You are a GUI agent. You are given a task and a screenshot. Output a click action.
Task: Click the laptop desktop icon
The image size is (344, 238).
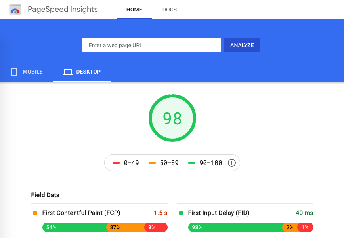click(x=68, y=72)
